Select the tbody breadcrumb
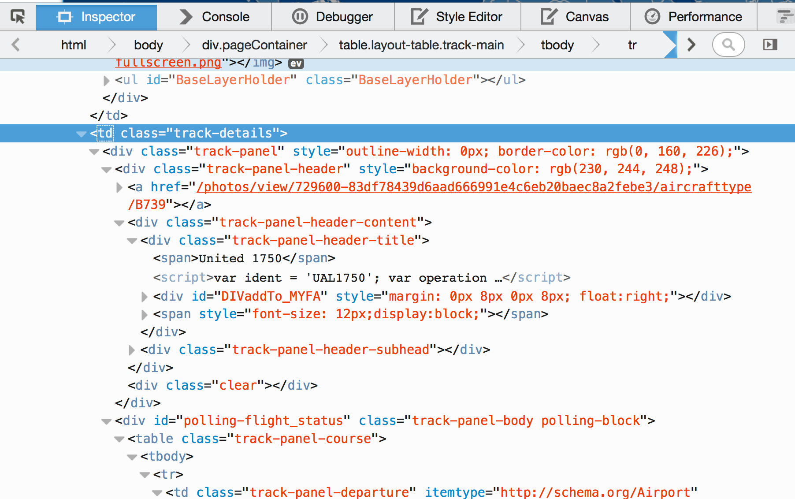 point(557,45)
